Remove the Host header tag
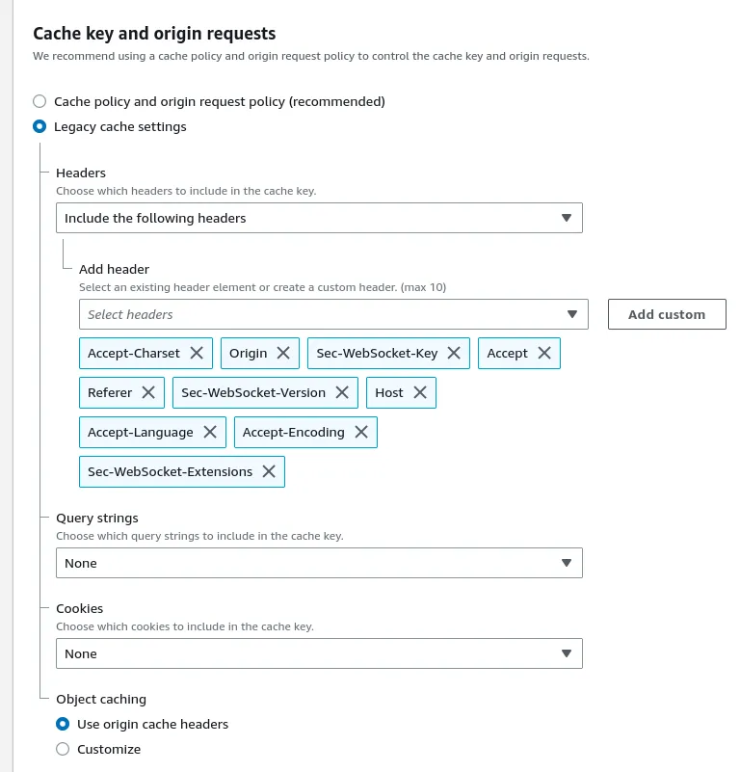 point(420,393)
